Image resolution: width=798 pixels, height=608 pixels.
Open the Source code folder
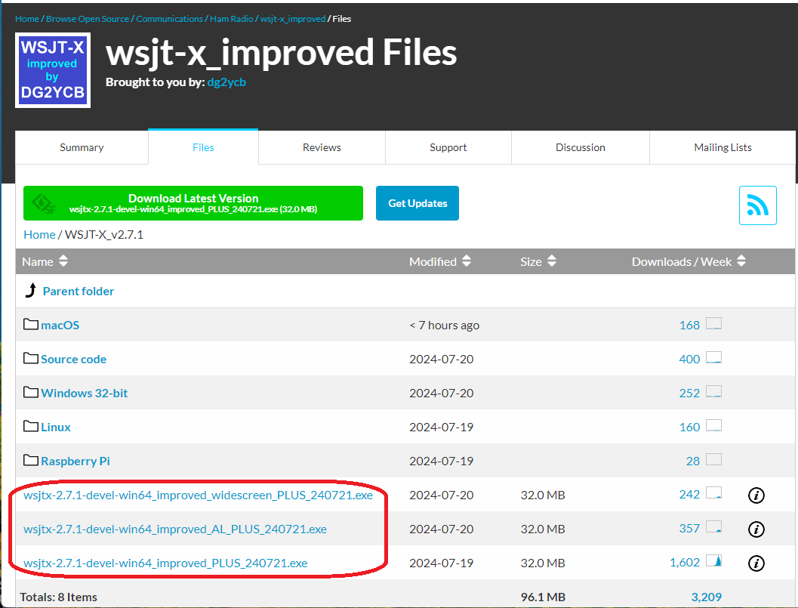click(x=74, y=359)
